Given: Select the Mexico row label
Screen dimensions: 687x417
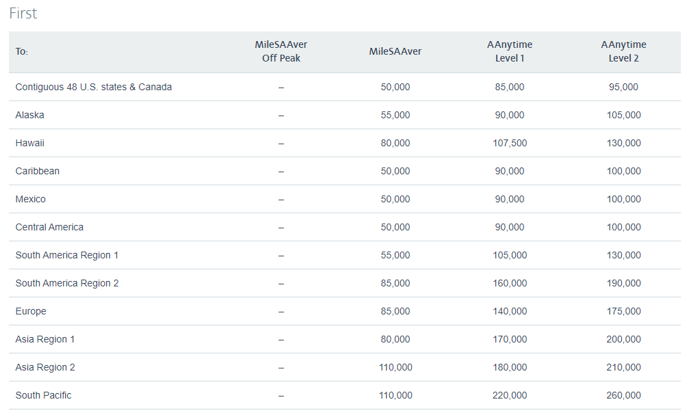Looking at the screenshot, I should click(x=31, y=199).
